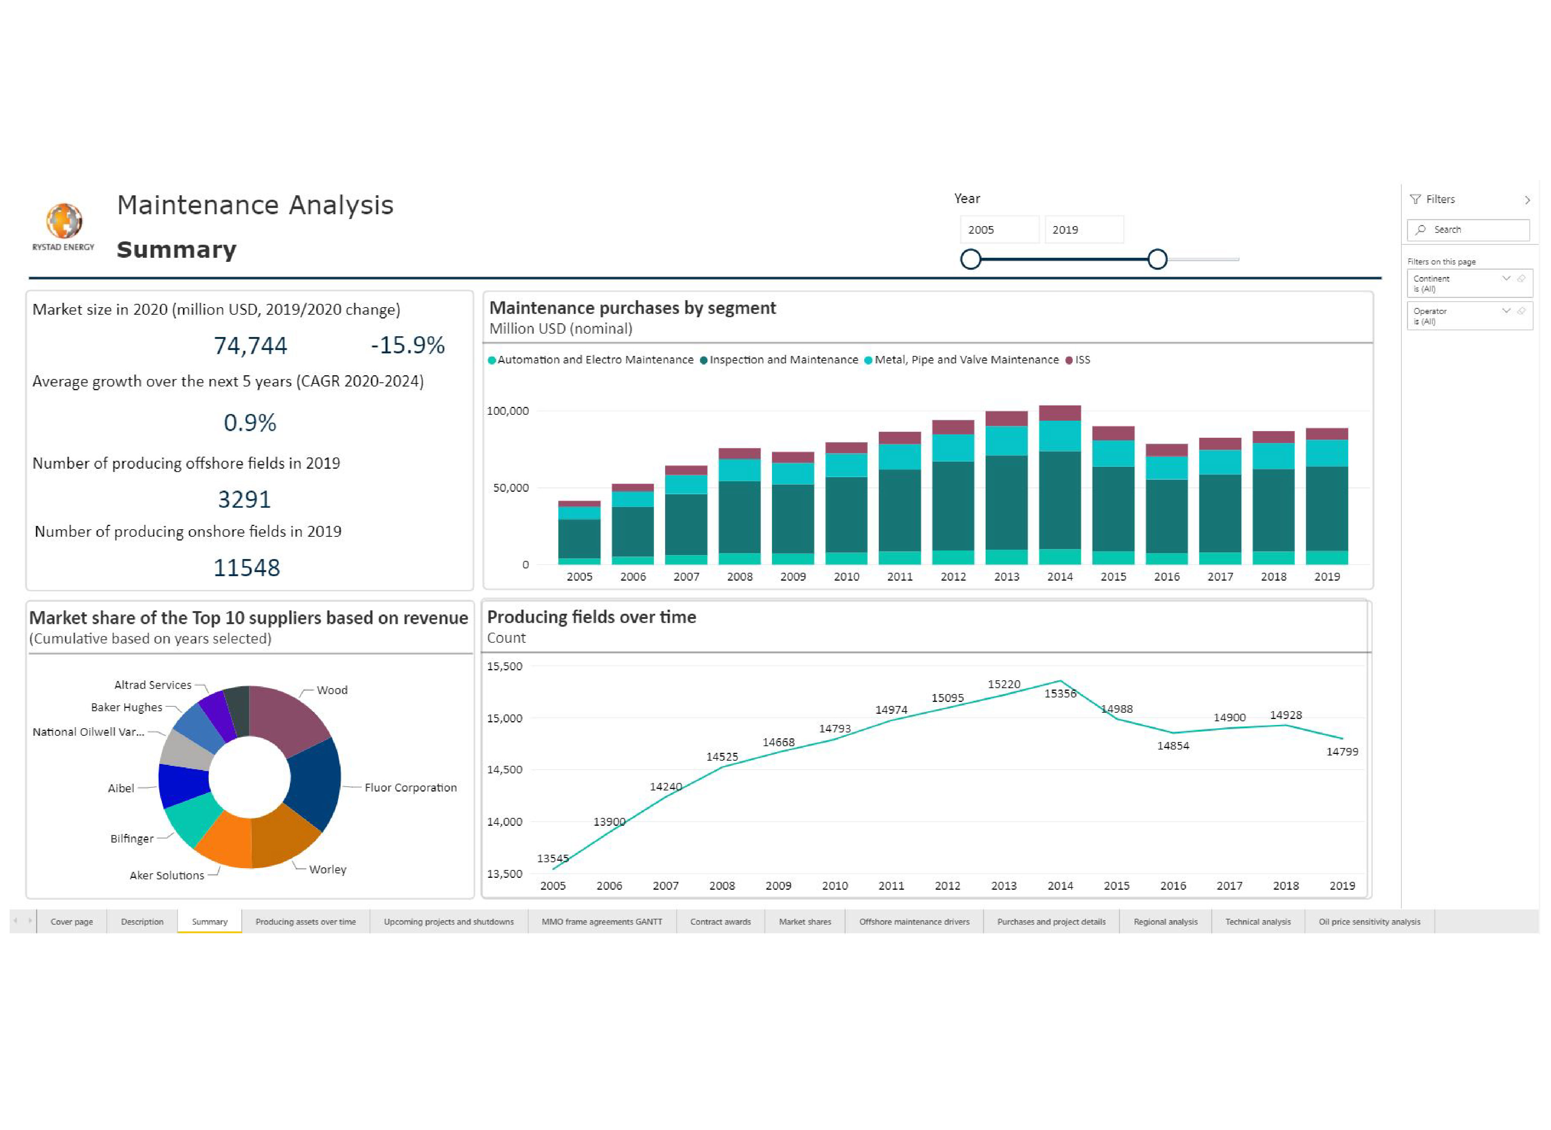Screen dimensions: 1551x1130
Task: Clear the Operator filter with eraser icon
Action: (x=1521, y=311)
